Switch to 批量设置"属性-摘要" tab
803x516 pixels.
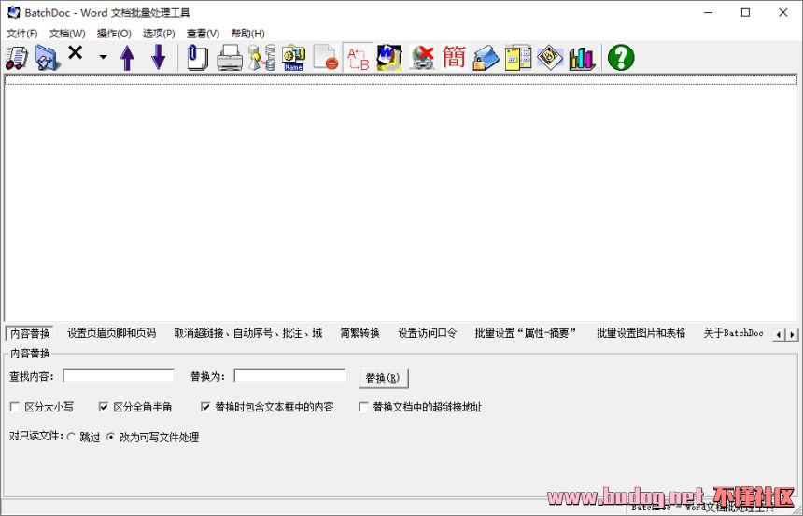526,333
